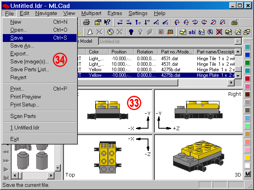
Task: Move part along negative Y (up arrow)
Action: 138,22
